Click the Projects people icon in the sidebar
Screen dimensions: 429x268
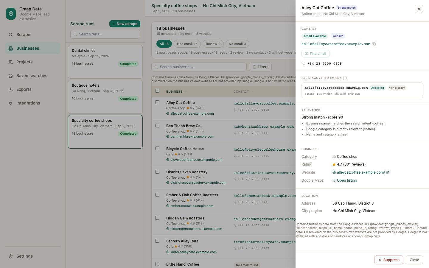(x=10, y=62)
